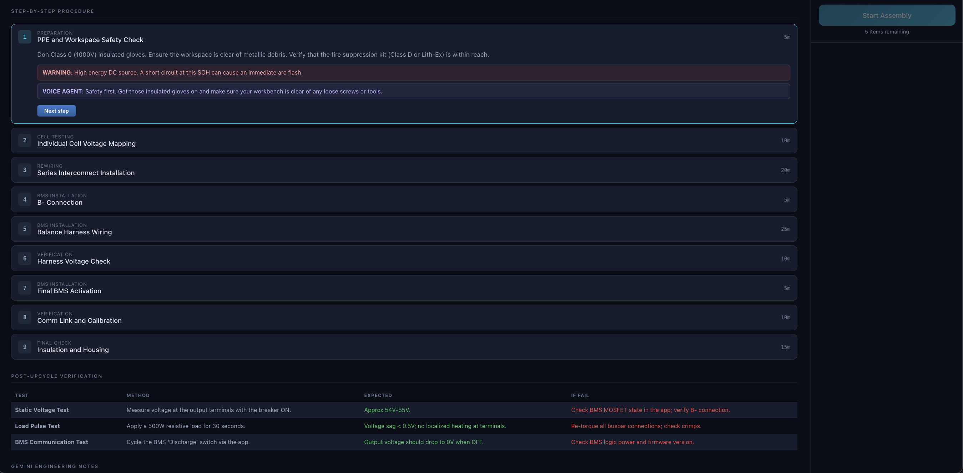Screen dimensions: 963x473
Task: Click the VOICE AGENT message box
Action: pos(413,92)
